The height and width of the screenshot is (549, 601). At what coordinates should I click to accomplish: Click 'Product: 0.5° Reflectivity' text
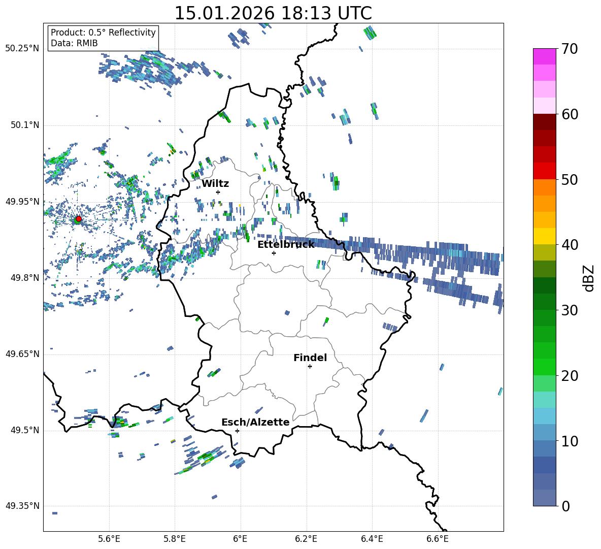click(103, 33)
